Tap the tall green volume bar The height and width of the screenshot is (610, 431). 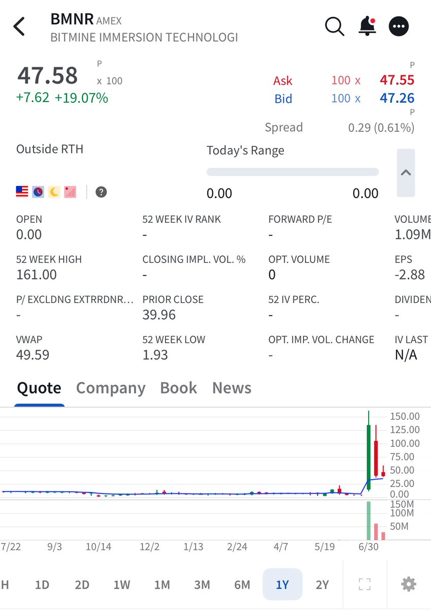(369, 521)
